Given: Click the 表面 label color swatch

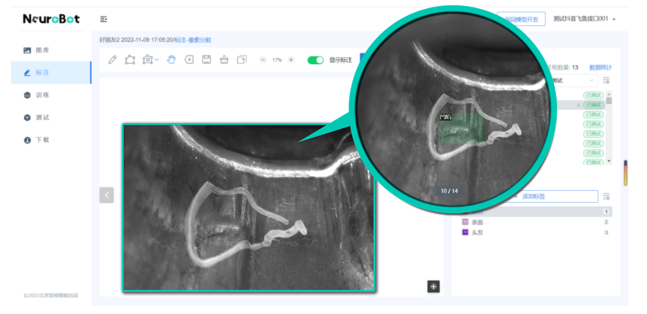Looking at the screenshot, I should 465,222.
